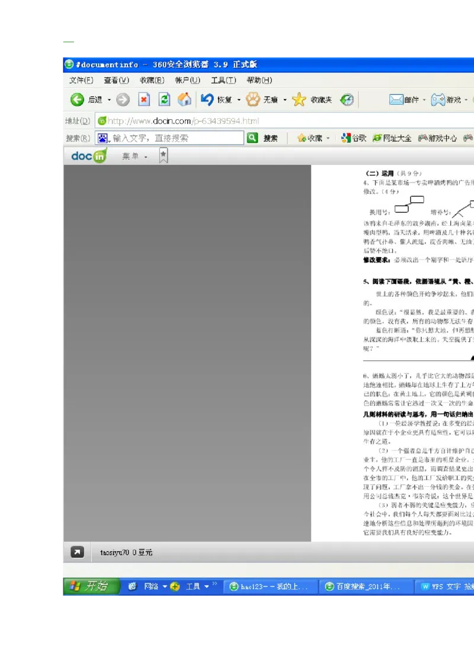The height and width of the screenshot is (671, 474).
Task: Stop page loading with red X icon
Action: coord(144,100)
